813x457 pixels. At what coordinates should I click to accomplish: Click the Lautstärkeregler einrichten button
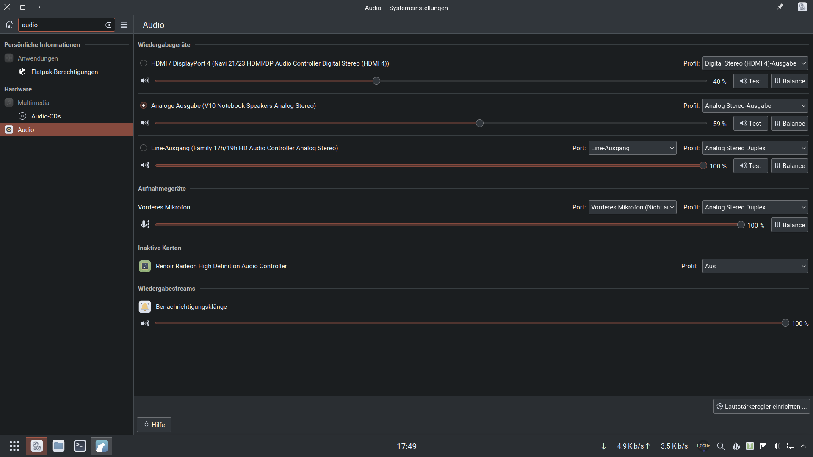tap(761, 407)
